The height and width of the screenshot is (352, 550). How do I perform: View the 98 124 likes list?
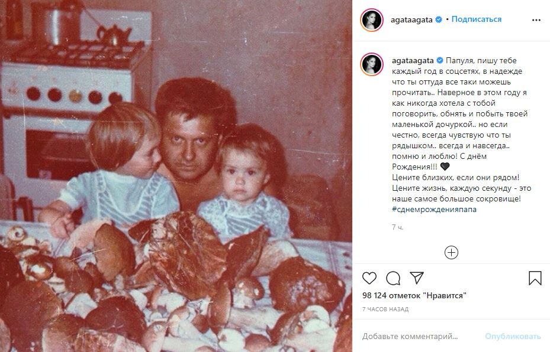(x=414, y=295)
